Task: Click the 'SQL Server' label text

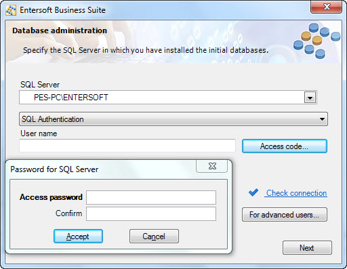Action: tap(40, 85)
